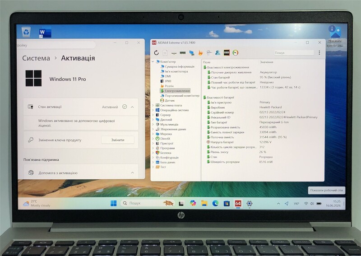Click the Змінити product key button
361x256 pixels.
118,140
